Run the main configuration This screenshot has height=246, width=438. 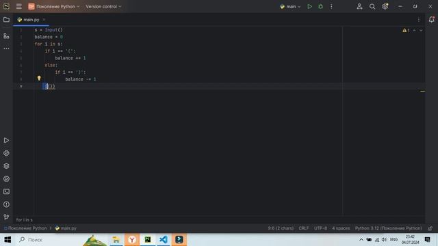pos(309,6)
